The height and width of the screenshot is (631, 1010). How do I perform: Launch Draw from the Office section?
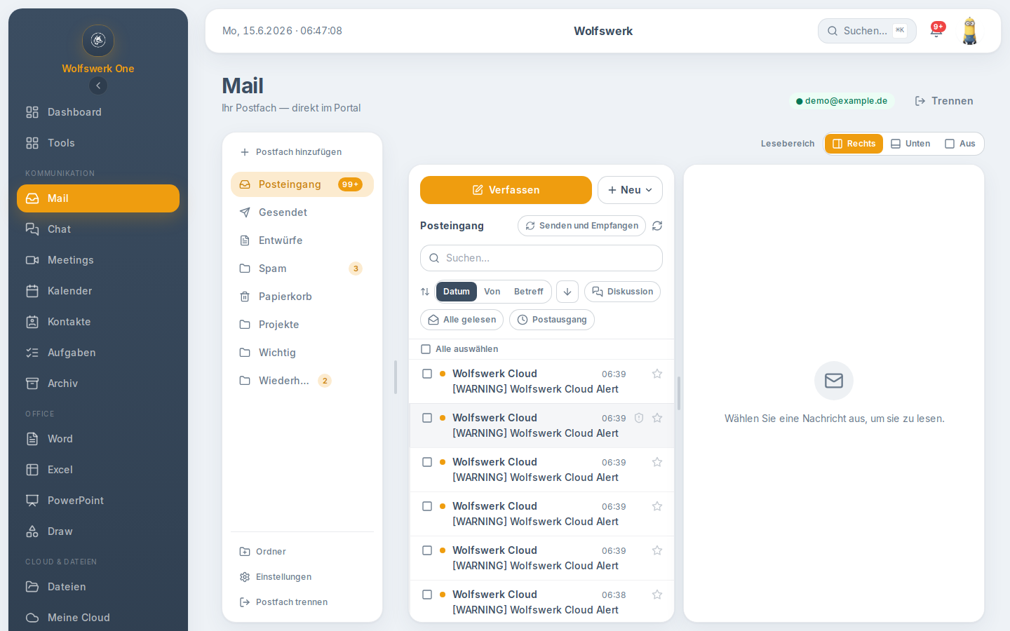tap(98, 531)
